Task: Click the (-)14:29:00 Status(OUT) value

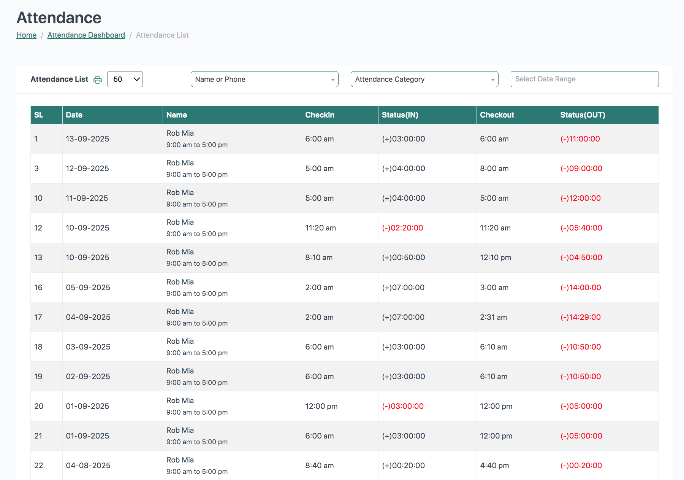Action: click(580, 317)
